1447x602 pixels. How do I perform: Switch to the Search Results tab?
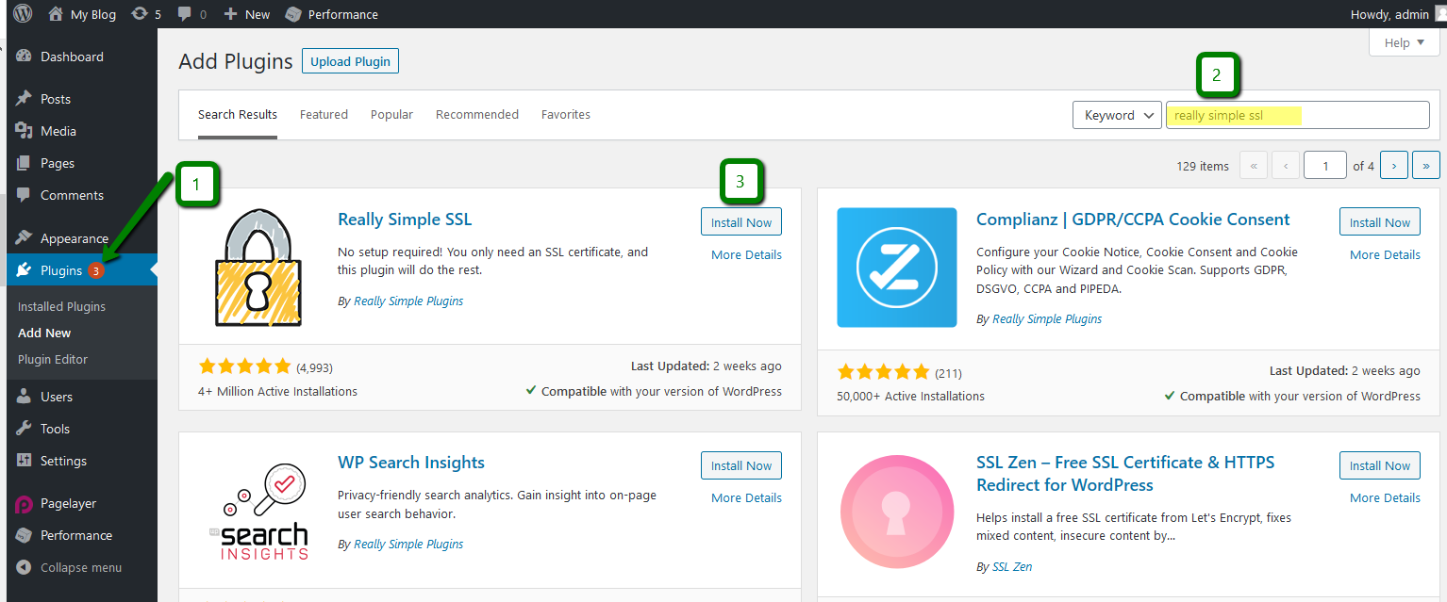pyautogui.click(x=238, y=115)
